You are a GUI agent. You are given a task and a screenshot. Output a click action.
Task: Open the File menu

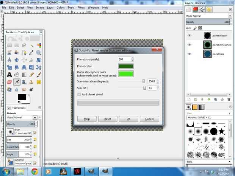coord(4,8)
